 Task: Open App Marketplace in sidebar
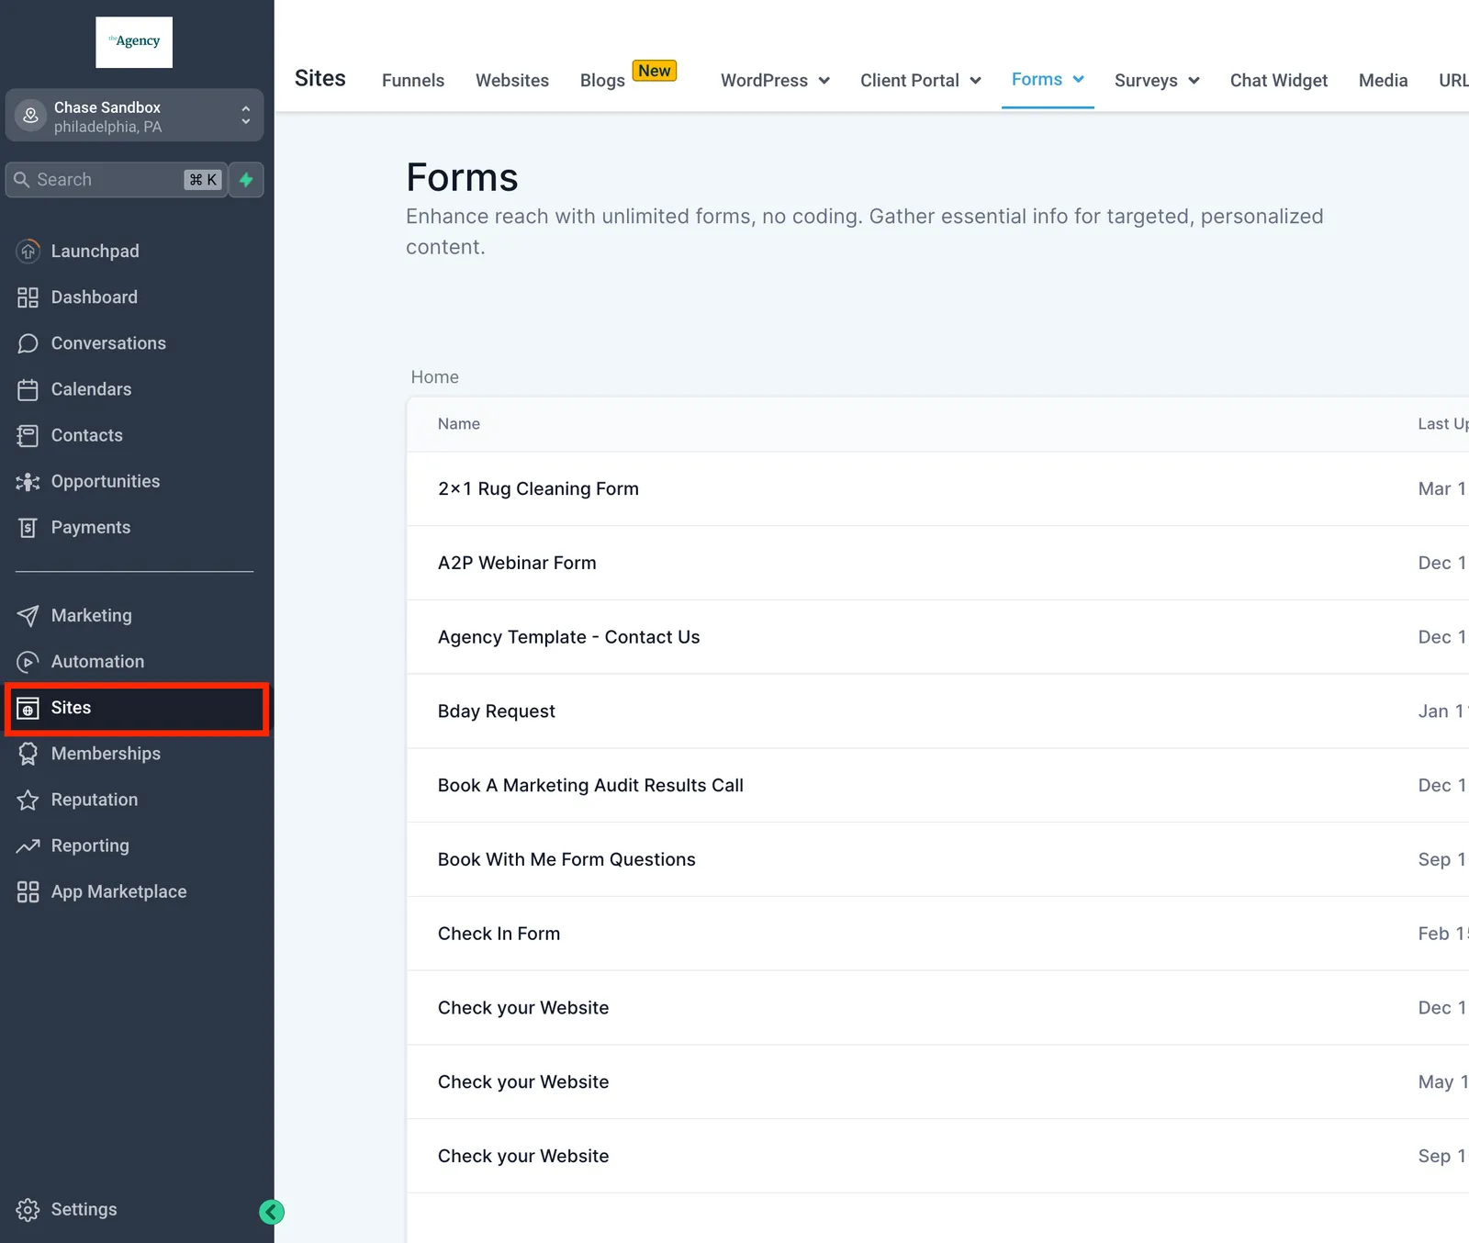coord(135,891)
